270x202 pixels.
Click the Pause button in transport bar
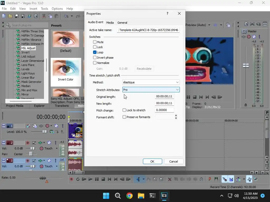(x=97, y=179)
